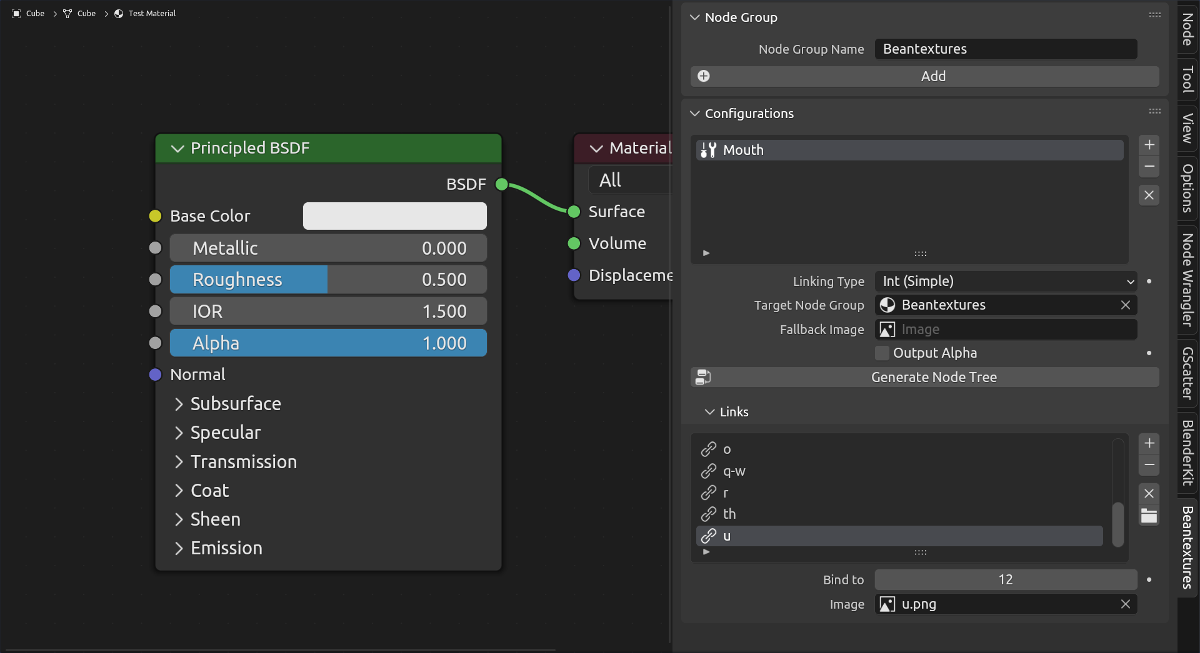Open the folder icon in the Links panel
The width and height of the screenshot is (1200, 653).
pyautogui.click(x=1149, y=517)
